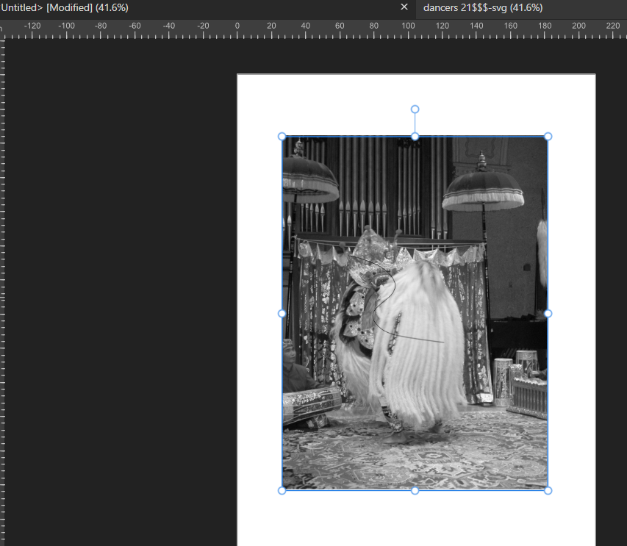Viewport: 627px width, 546px height.
Task: Click the top-center selection handle
Action: point(415,136)
